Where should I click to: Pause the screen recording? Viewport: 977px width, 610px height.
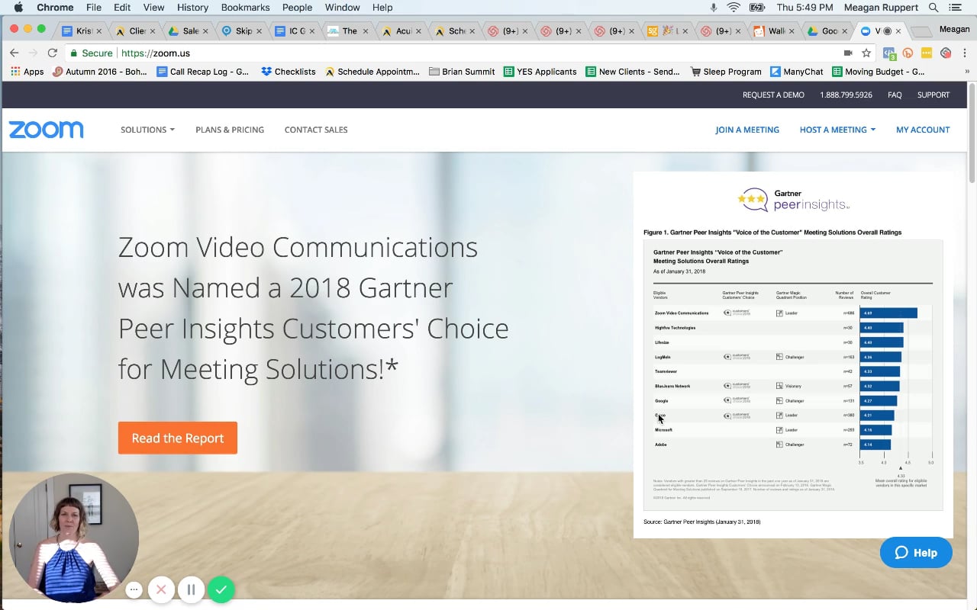click(191, 589)
